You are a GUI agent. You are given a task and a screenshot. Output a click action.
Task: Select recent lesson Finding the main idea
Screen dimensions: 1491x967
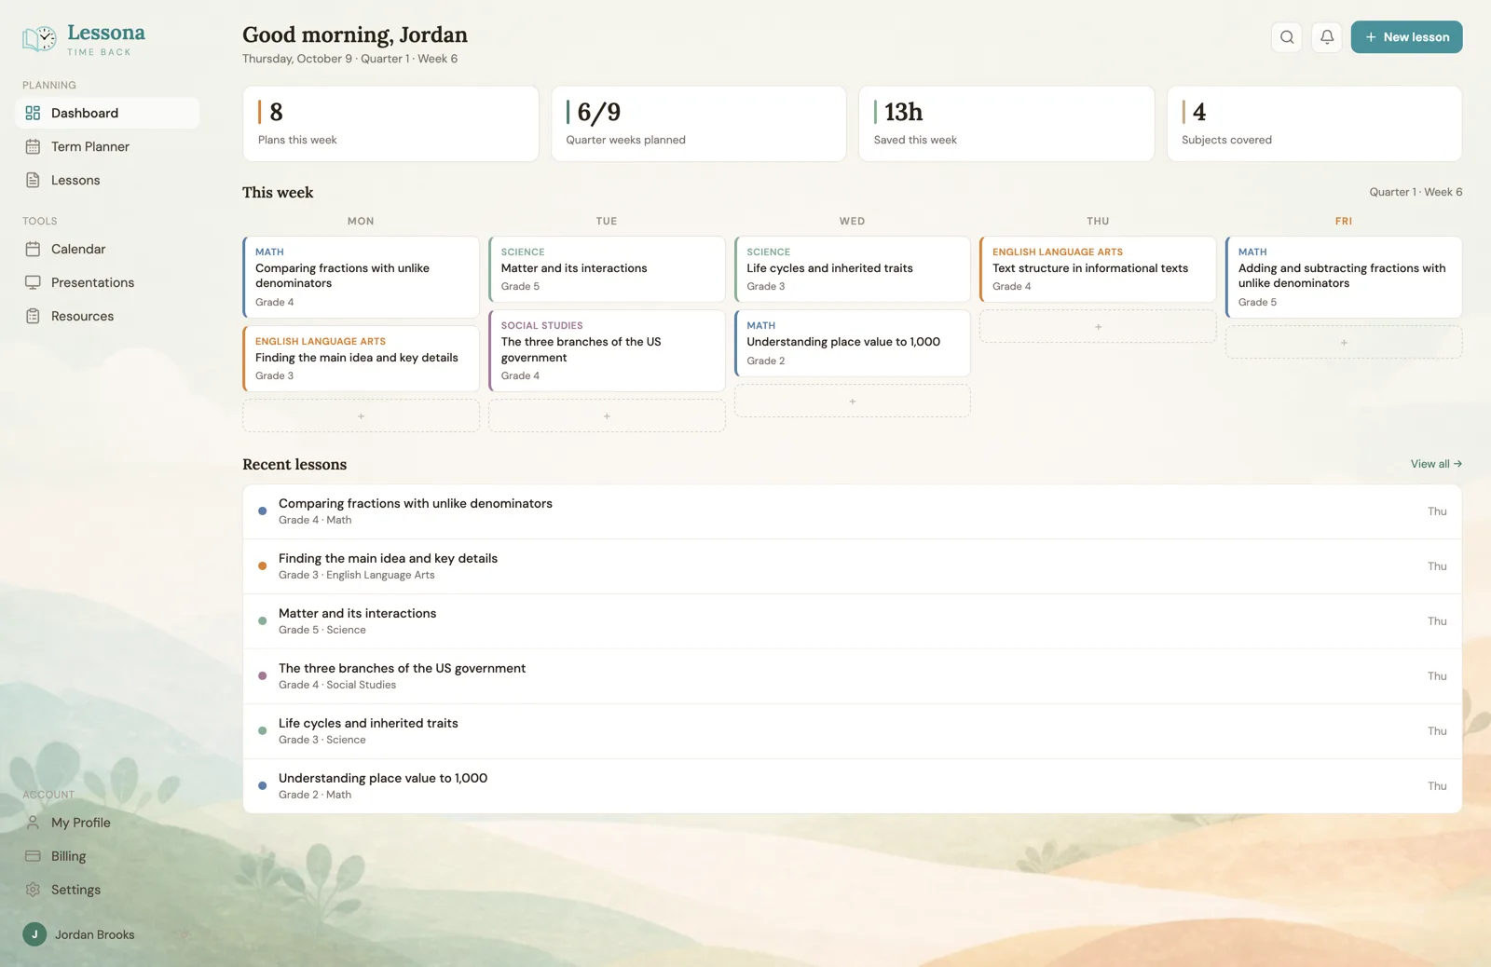[852, 566]
